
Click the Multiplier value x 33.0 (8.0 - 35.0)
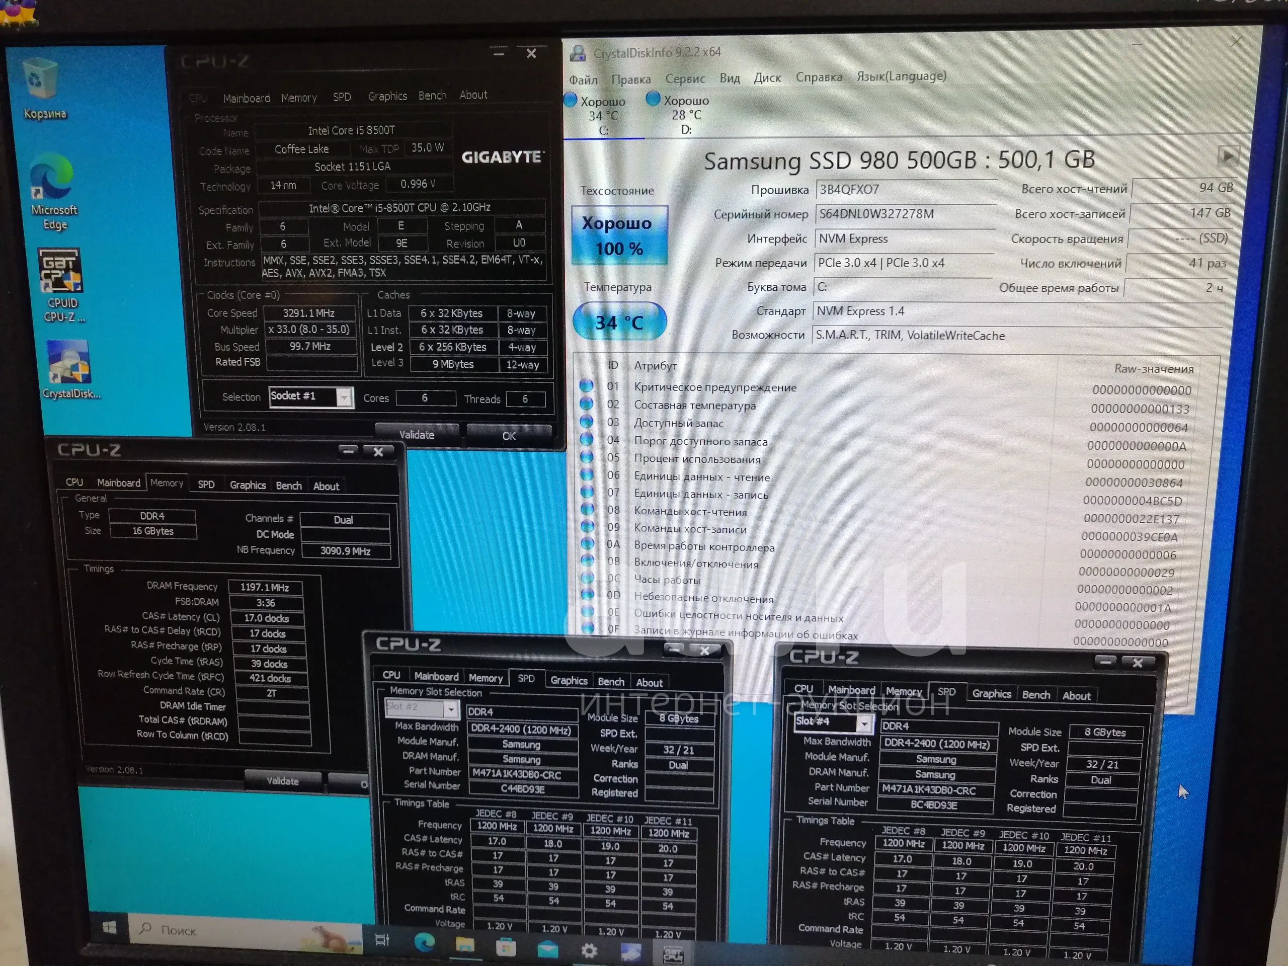309,330
